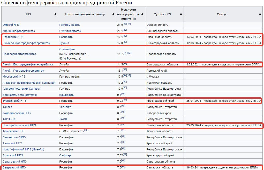Open the Газпром нефть shareholder link
The image size is (264, 170).
pyautogui.click(x=70, y=25)
